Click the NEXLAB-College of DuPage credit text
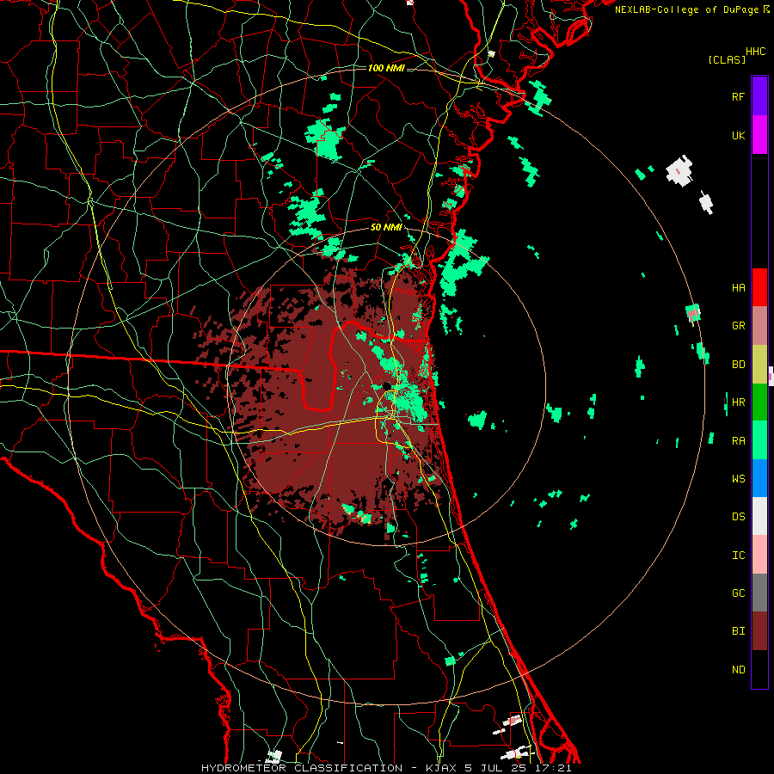 pyautogui.click(x=686, y=9)
